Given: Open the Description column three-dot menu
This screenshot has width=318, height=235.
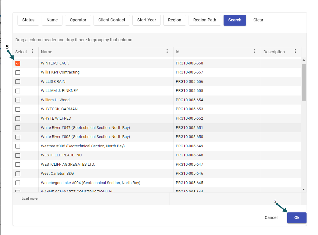Looking at the screenshot, I should 295,52.
